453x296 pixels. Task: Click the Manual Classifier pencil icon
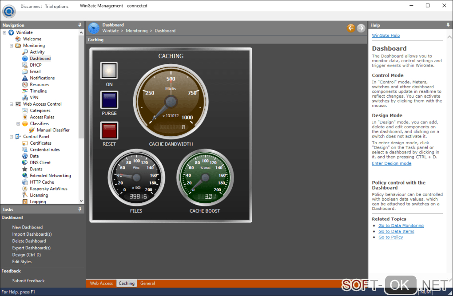pyautogui.click(x=32, y=130)
